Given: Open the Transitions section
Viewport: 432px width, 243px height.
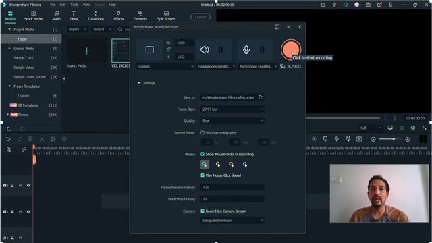Looking at the screenshot, I should tap(96, 16).
